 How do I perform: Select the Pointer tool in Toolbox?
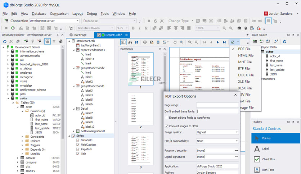tap(276, 138)
